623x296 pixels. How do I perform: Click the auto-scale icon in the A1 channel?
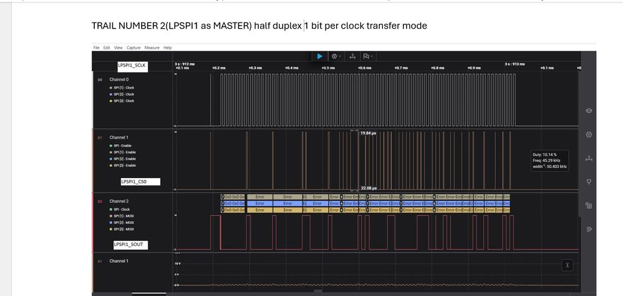coord(567,265)
